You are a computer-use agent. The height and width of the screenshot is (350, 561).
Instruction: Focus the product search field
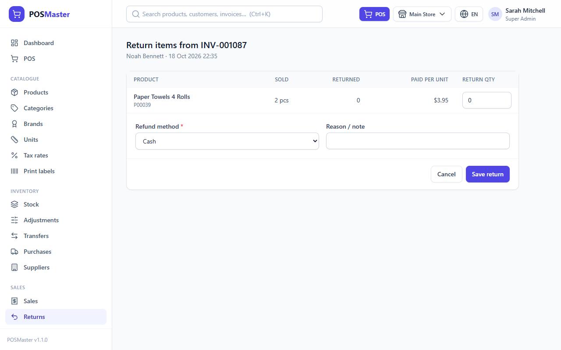coord(224,14)
